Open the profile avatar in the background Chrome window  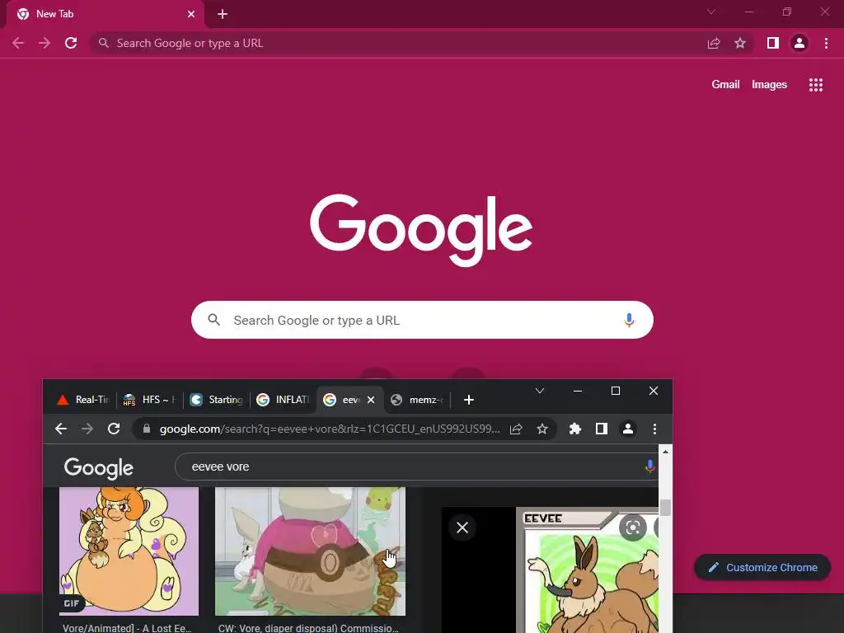click(799, 43)
